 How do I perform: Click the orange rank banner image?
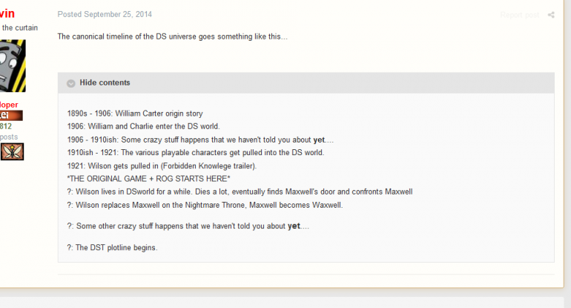click(x=11, y=116)
